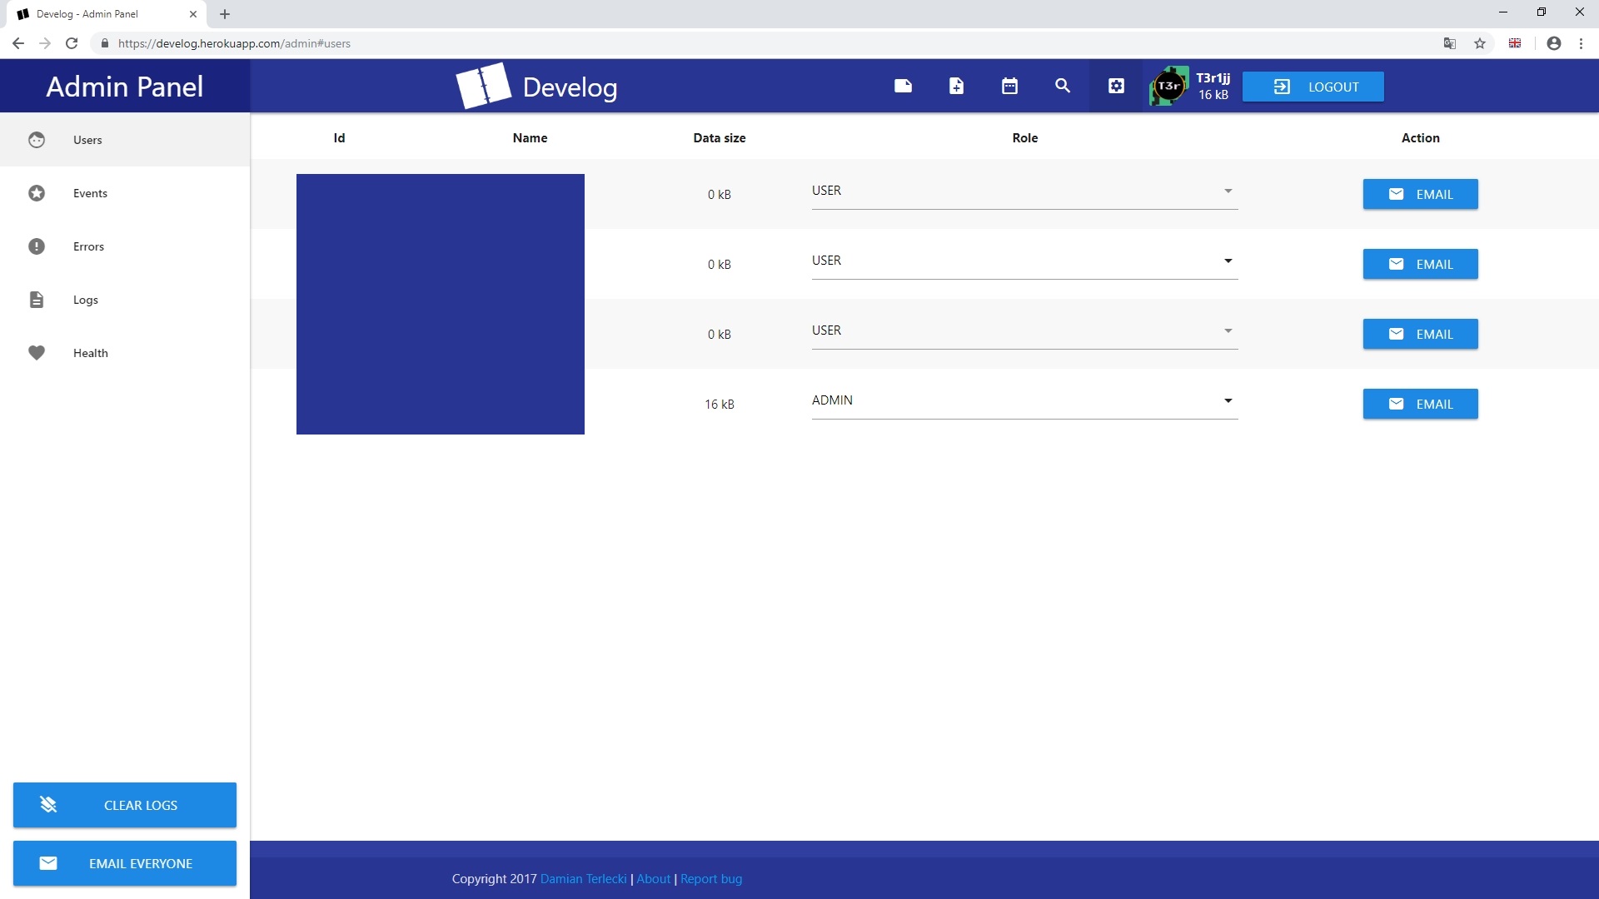Bookmark page with the star icon
This screenshot has height=899, width=1599.
tap(1480, 43)
